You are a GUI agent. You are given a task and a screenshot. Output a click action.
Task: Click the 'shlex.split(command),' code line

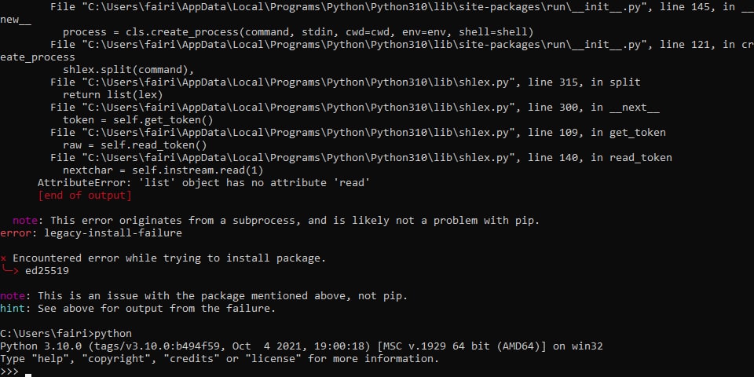click(128, 70)
